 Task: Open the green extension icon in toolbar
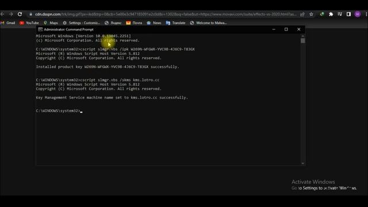click(322, 14)
